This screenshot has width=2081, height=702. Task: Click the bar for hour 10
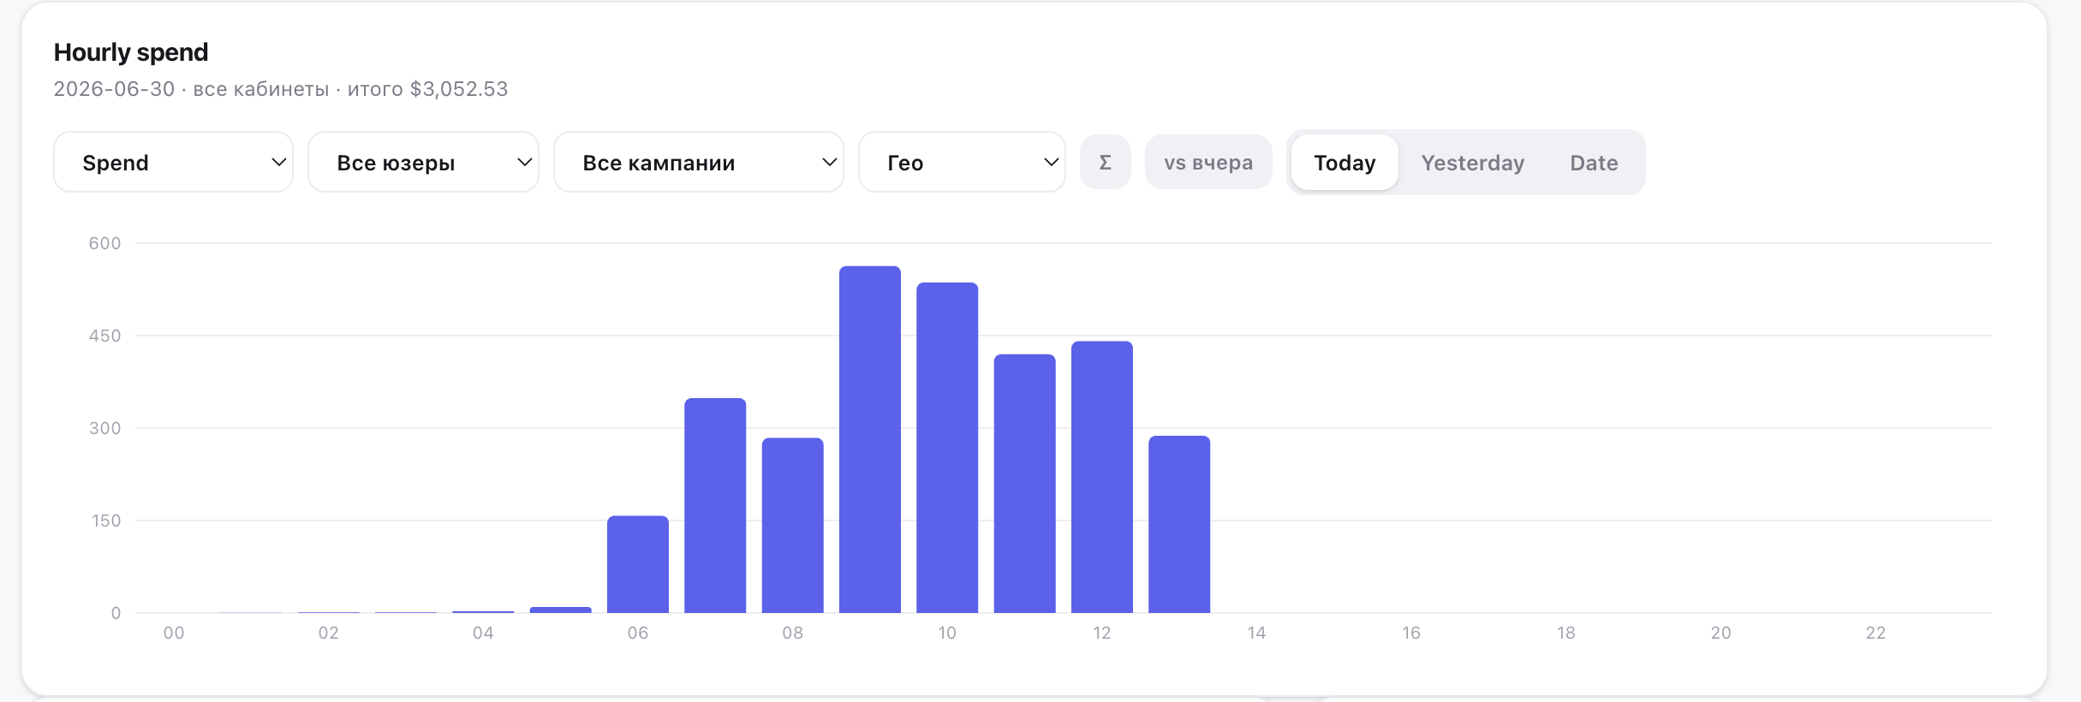tap(947, 448)
